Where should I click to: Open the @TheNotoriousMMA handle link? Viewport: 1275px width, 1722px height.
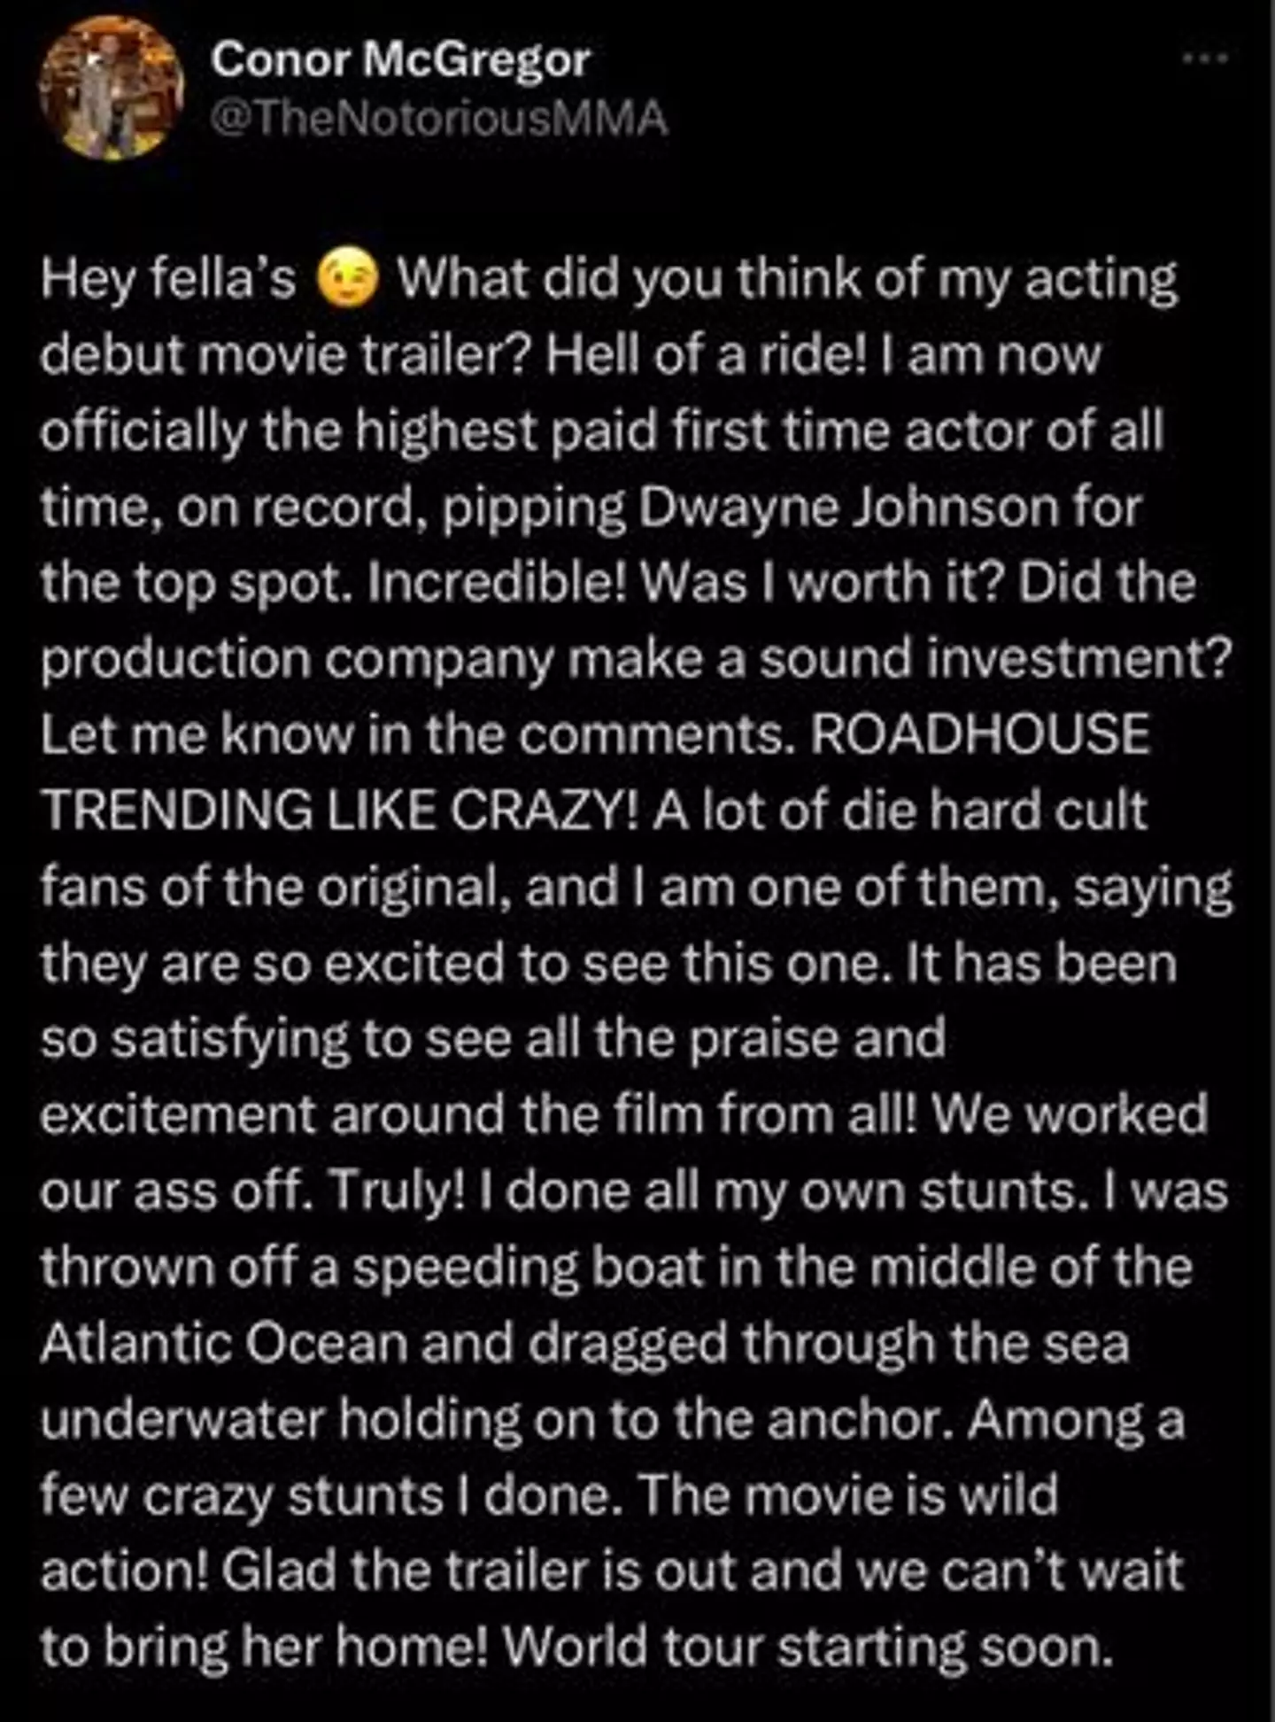click(439, 119)
